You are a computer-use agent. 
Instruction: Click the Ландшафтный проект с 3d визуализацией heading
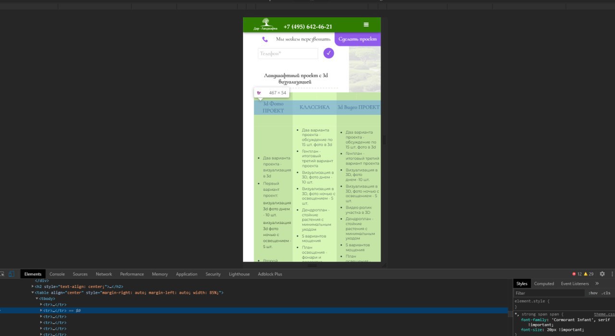(296, 79)
